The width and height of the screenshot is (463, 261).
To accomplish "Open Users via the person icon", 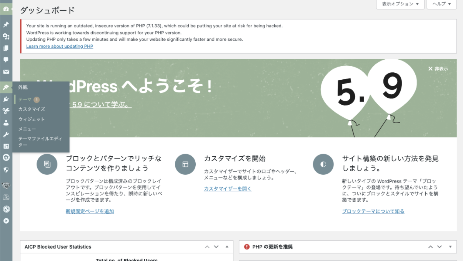I will click(6, 123).
